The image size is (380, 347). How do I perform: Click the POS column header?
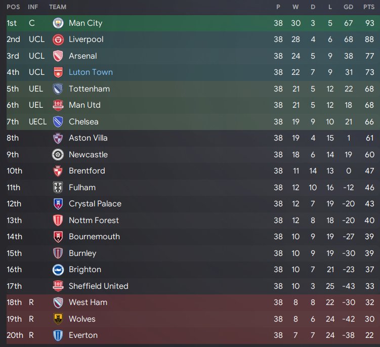pos(13,7)
